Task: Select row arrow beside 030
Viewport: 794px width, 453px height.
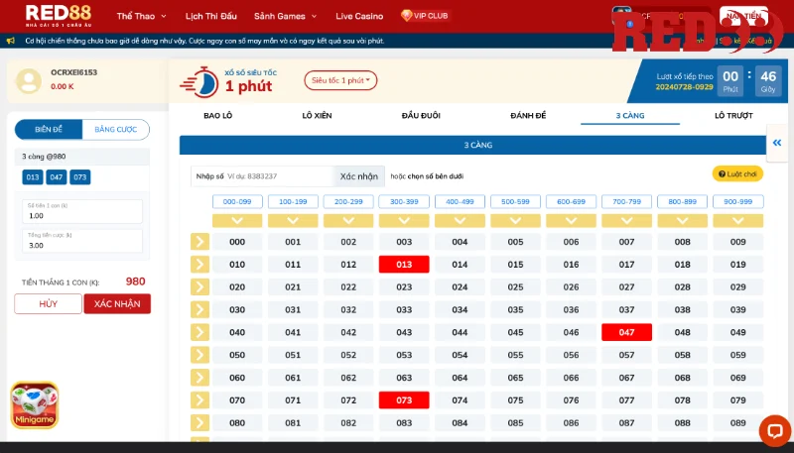Action: [x=200, y=309]
